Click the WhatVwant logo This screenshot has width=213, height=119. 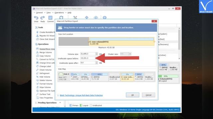[206, 7]
